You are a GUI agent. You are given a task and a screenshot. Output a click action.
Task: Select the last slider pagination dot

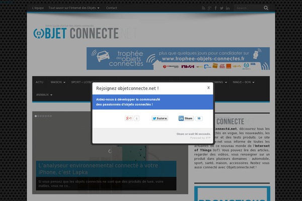click(x=51, y=116)
